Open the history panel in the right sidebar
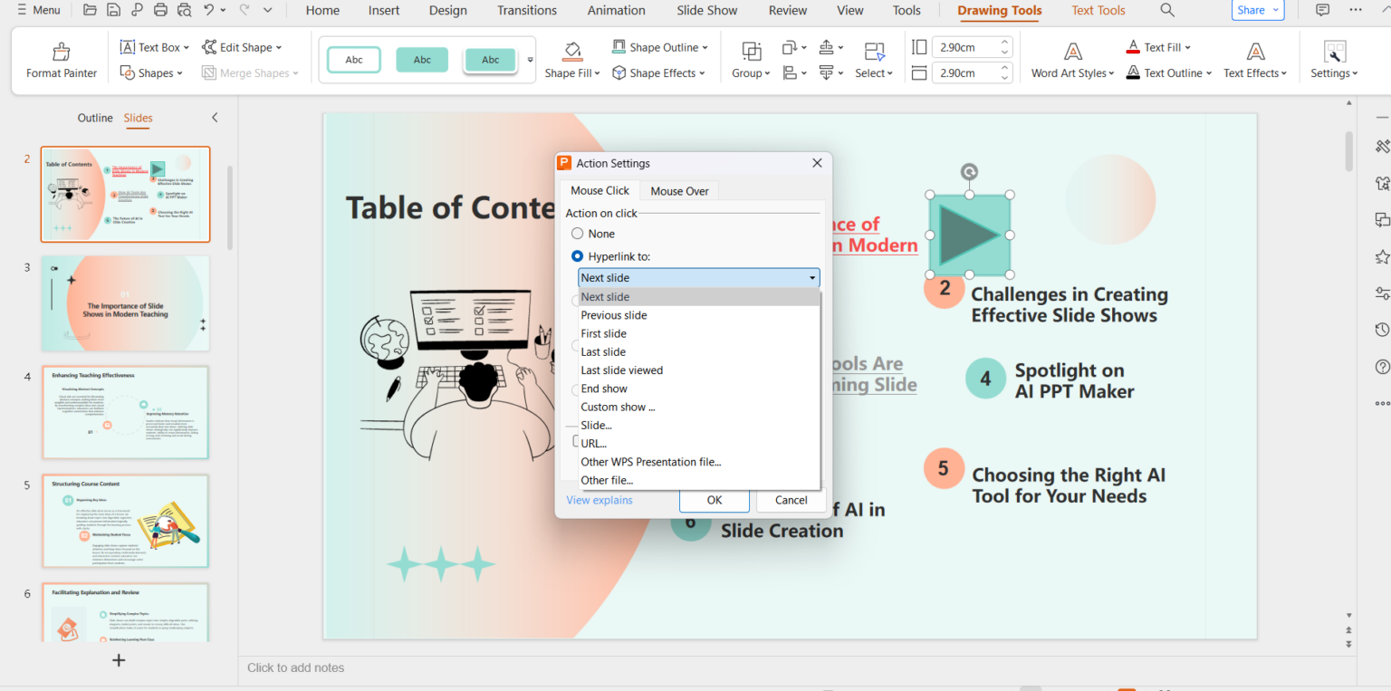The width and height of the screenshot is (1391, 691). click(x=1381, y=329)
